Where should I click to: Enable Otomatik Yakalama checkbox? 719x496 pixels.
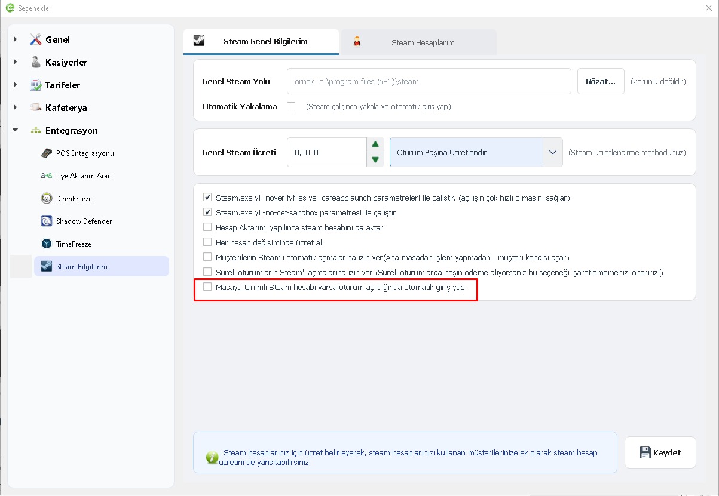pyautogui.click(x=291, y=107)
